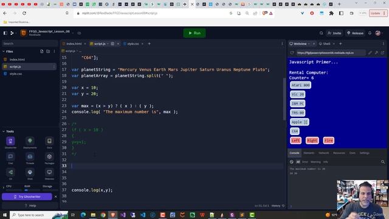389x219 pixels.
Task: Open the editor pane three-dot menu
Action: pyautogui.click(x=282, y=44)
